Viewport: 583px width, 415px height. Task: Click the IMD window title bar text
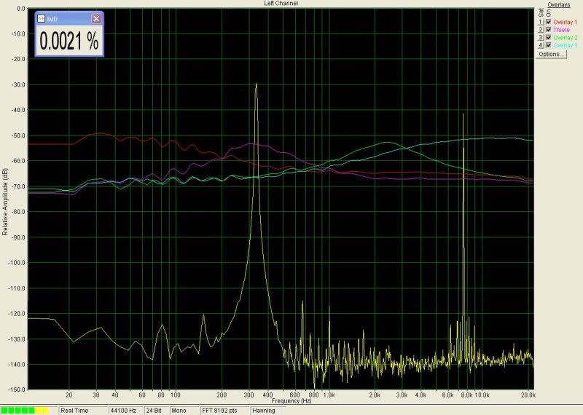click(x=52, y=19)
